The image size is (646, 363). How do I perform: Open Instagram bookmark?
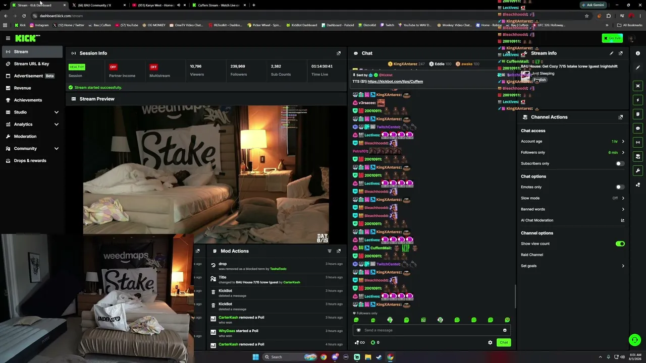point(39,25)
